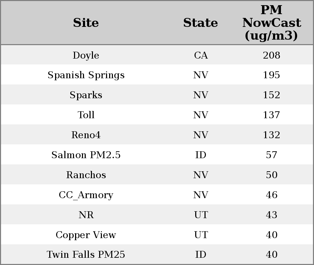Select the 208 NowCast value

(271, 55)
